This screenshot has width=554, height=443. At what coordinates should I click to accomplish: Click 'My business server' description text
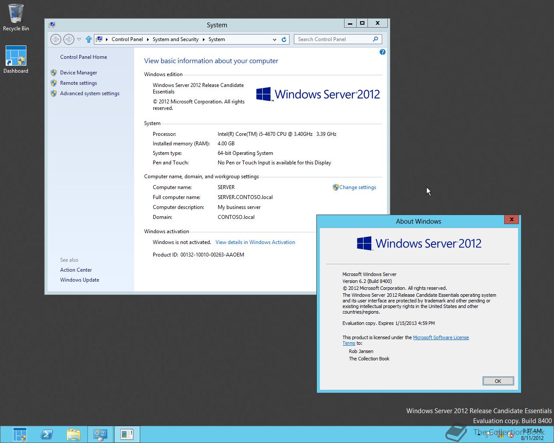click(239, 207)
